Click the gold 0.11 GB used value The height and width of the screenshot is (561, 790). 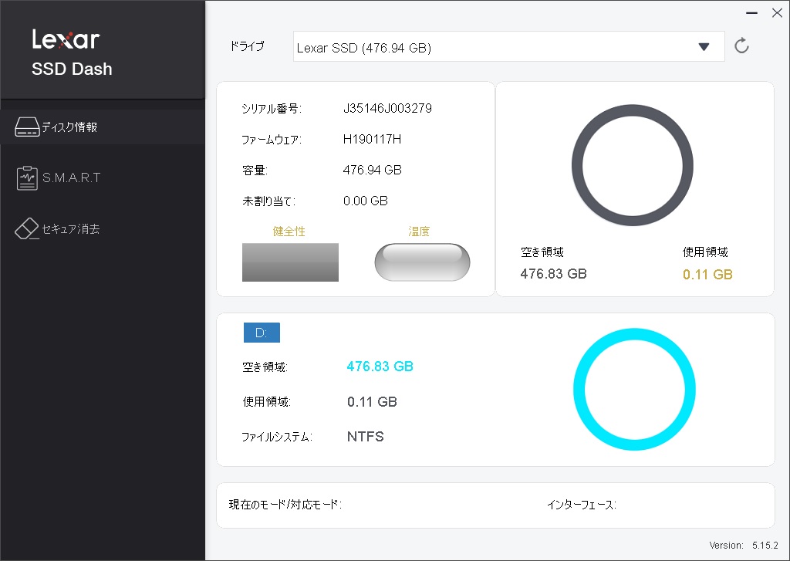click(707, 275)
